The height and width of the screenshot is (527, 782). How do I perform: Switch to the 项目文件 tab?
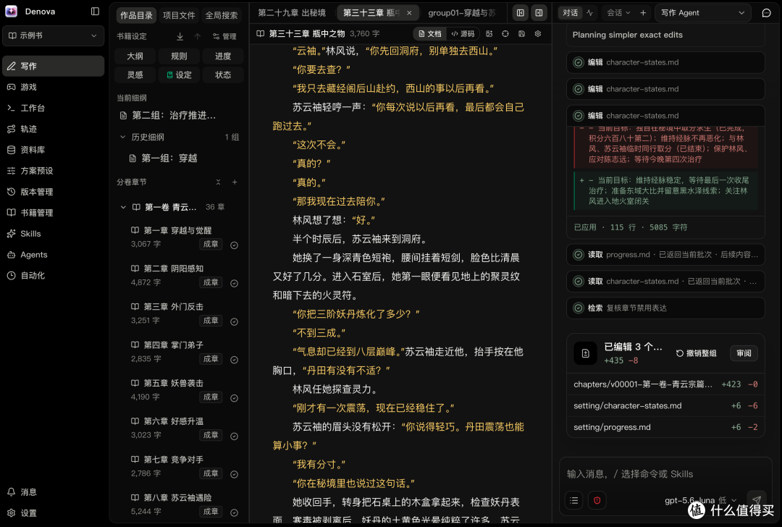(179, 15)
